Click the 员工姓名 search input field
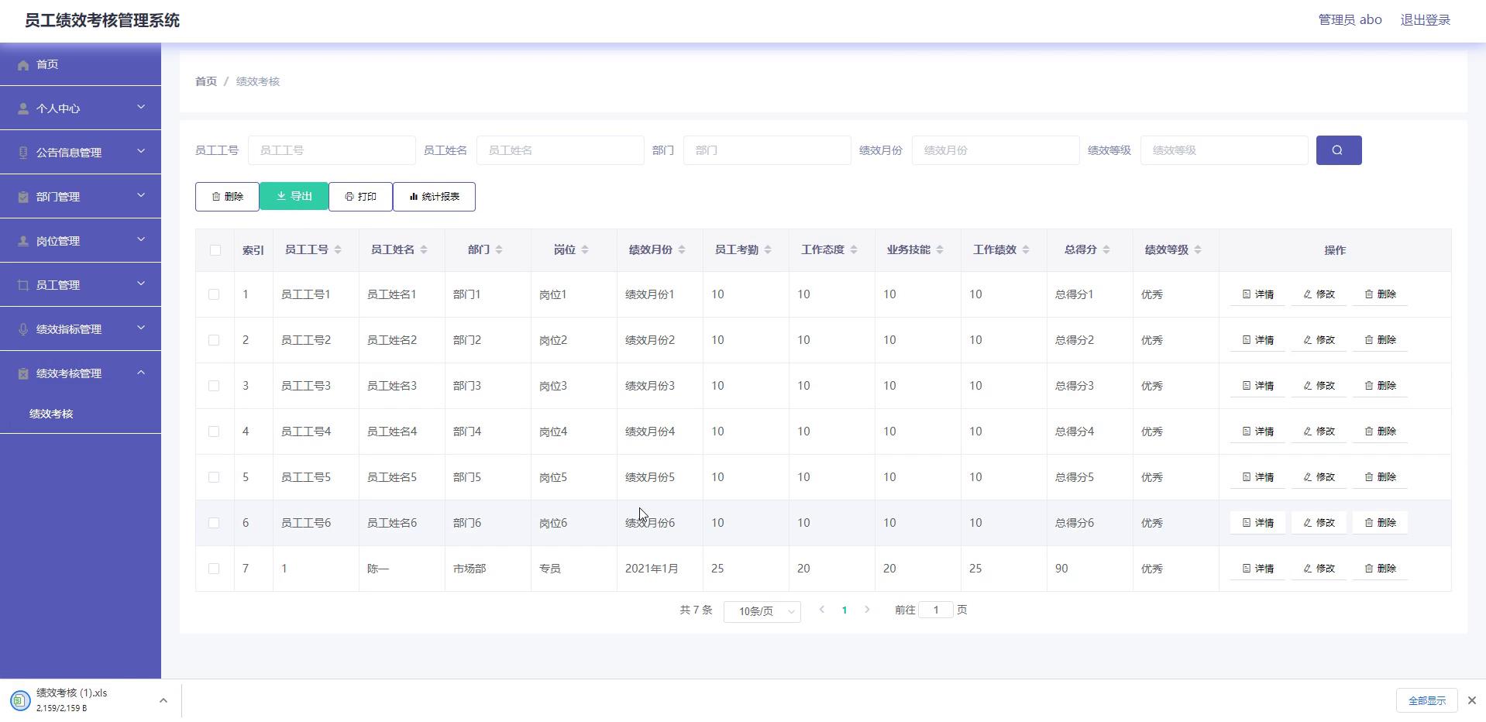 tap(559, 150)
